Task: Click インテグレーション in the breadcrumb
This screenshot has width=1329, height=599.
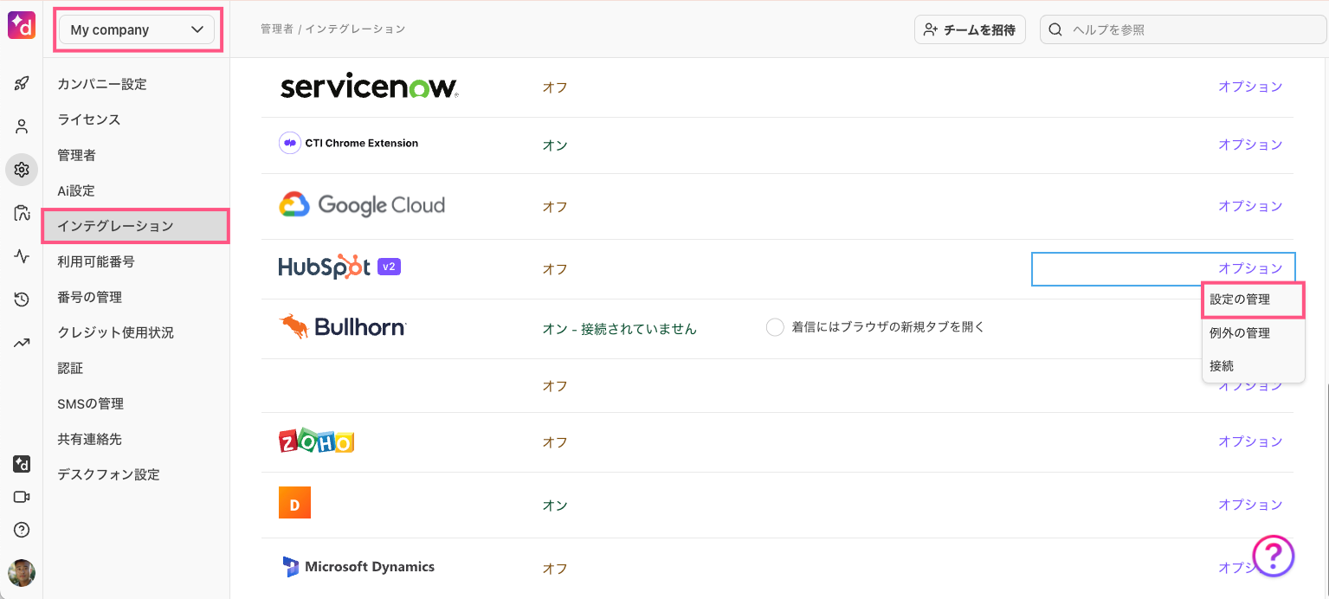Action: click(355, 29)
